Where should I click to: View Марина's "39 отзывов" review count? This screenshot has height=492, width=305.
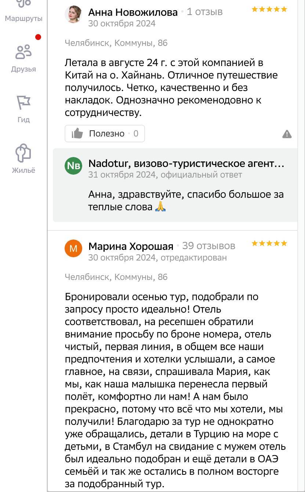(208, 245)
